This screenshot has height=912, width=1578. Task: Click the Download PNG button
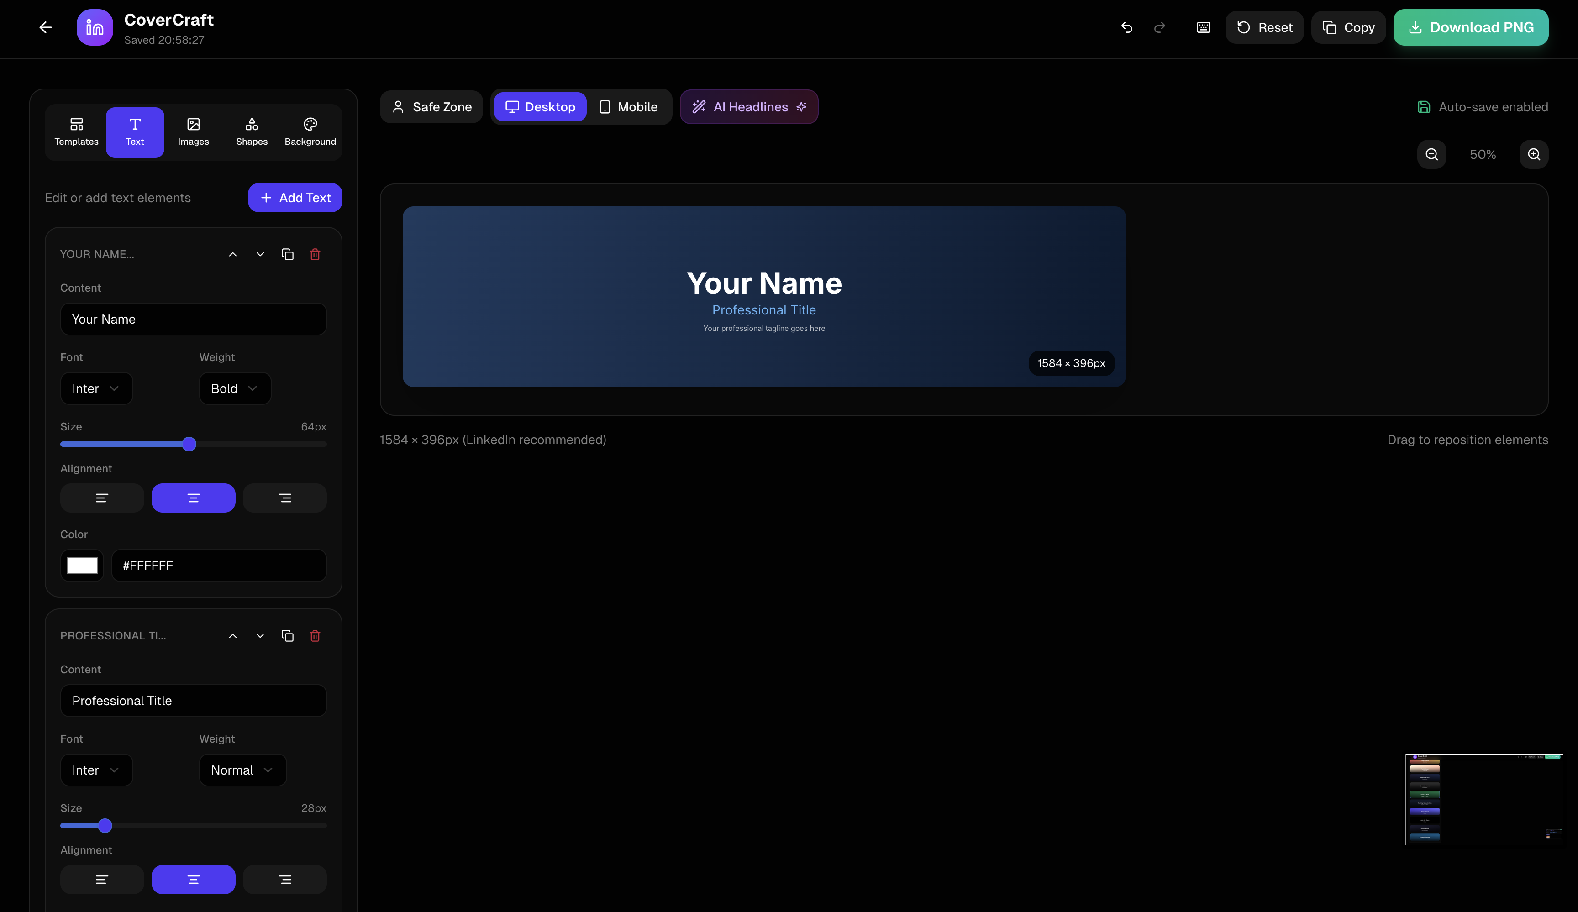[x=1470, y=27]
